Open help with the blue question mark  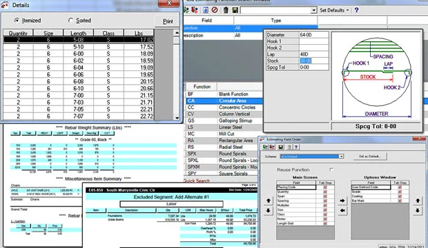(356, 10)
